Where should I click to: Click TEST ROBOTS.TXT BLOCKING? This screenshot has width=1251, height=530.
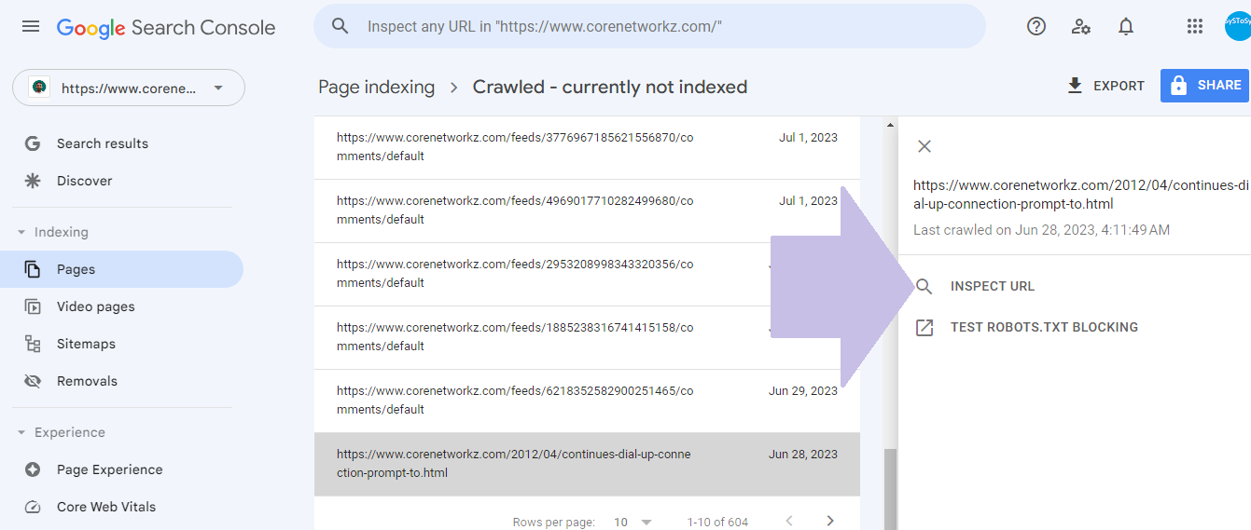click(1044, 327)
